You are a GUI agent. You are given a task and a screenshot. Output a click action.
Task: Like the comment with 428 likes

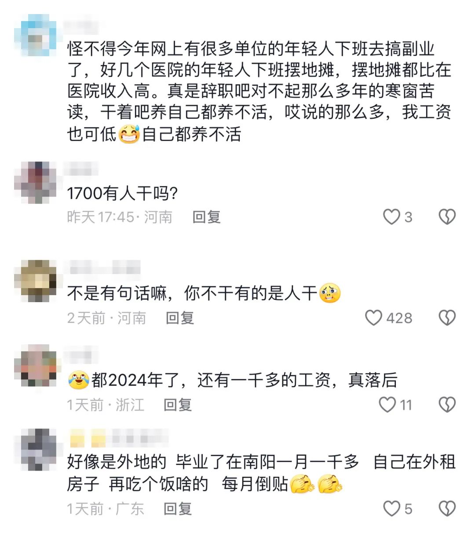374,318
